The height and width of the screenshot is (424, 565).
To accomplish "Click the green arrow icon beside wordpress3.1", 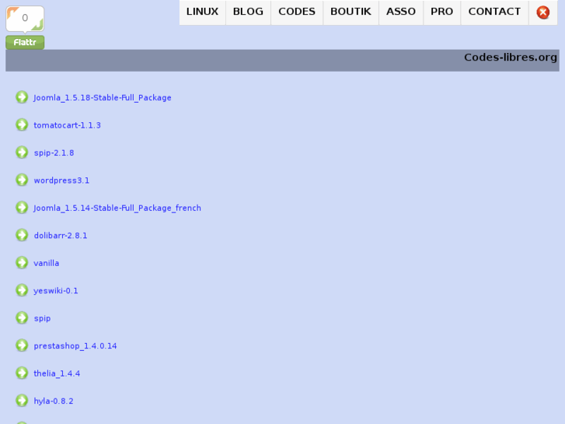I will 22,180.
